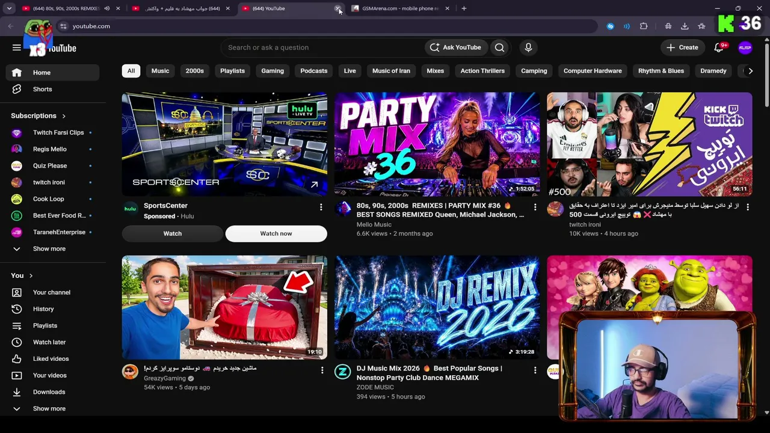
Task: Open options for the PARTY MIX #36 video
Action: coord(535,207)
